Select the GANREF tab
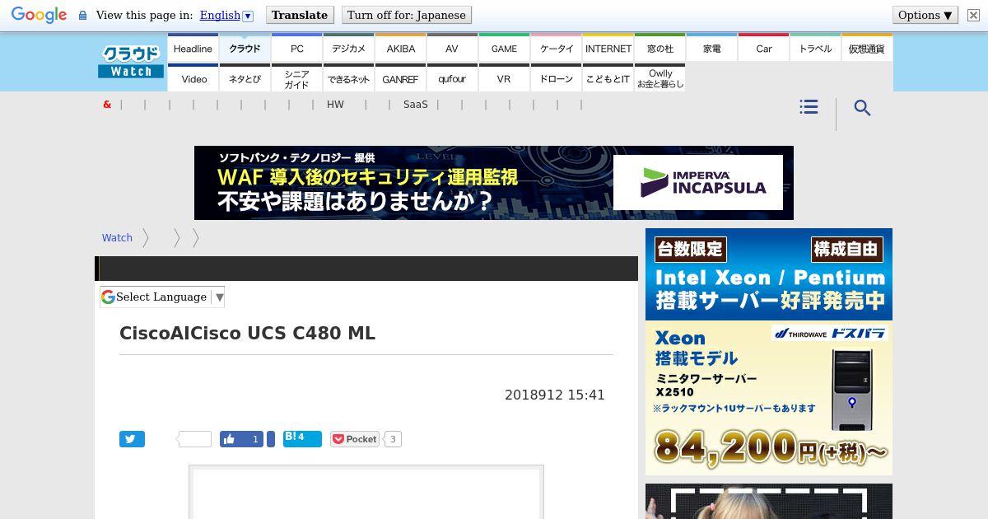The height and width of the screenshot is (519, 988). point(401,79)
